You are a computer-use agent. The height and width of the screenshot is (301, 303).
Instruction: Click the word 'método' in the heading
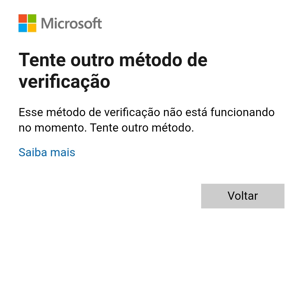click(x=151, y=60)
